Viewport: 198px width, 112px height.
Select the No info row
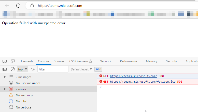[49, 101]
